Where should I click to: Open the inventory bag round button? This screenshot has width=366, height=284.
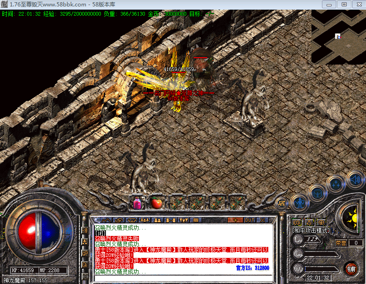(318, 193)
